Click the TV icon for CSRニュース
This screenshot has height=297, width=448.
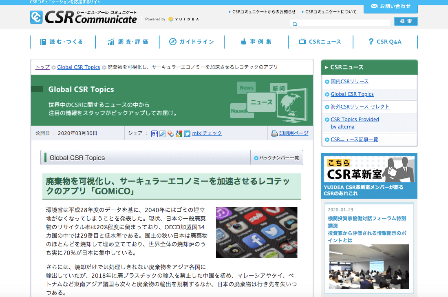(x=302, y=42)
